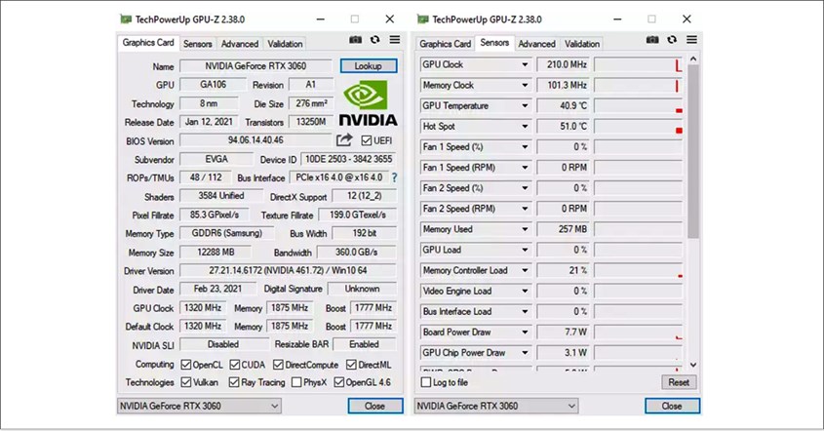Click camera icon in right Sensors window
This screenshot has width=824, height=431.
tap(652, 40)
